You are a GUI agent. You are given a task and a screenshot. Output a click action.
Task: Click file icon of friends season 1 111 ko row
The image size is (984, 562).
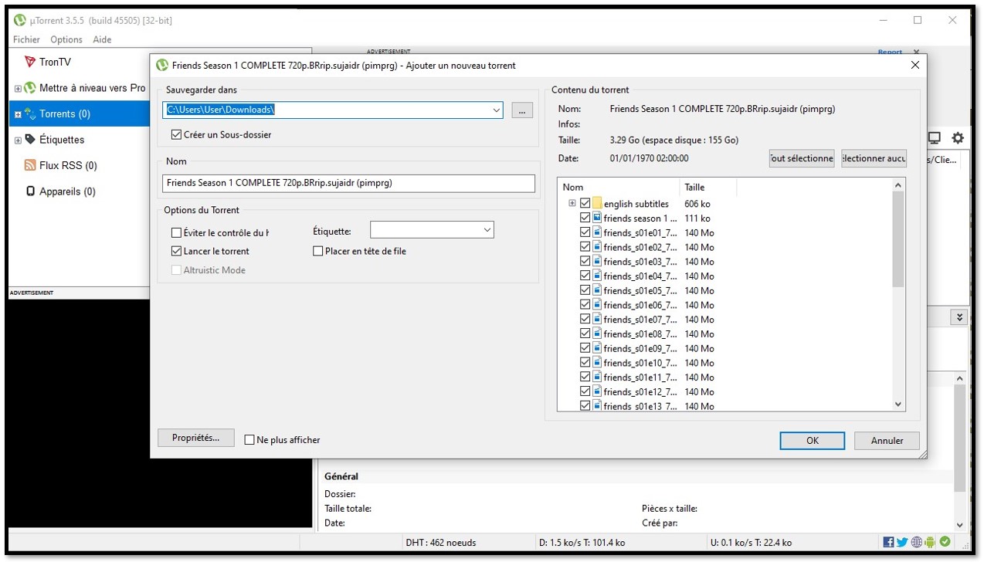click(597, 218)
